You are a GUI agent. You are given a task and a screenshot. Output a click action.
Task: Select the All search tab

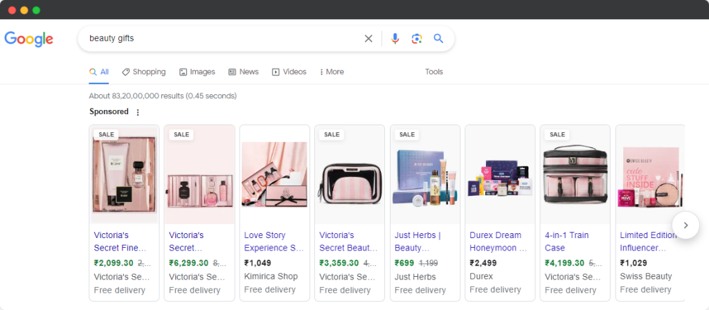[x=99, y=72]
